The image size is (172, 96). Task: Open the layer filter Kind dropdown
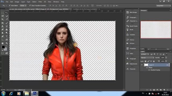(145, 54)
